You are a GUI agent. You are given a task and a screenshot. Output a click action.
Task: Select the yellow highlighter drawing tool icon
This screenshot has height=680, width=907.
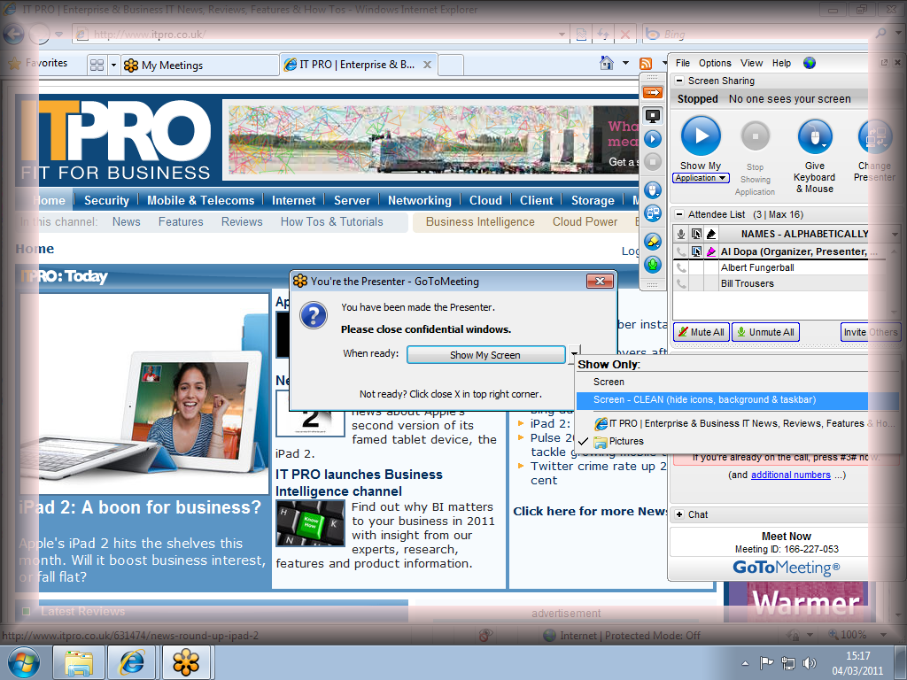tap(653, 241)
